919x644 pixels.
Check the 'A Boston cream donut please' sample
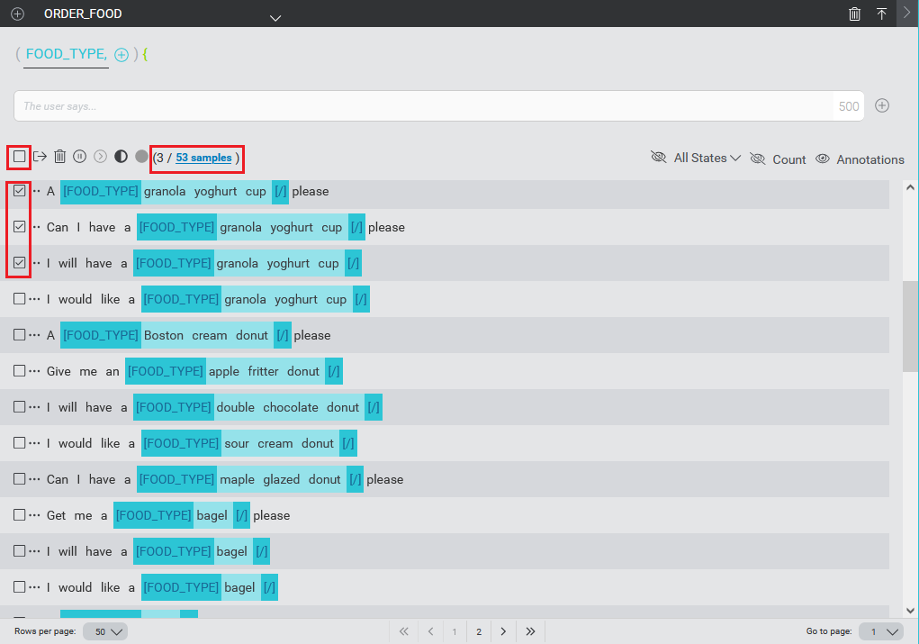[19, 335]
